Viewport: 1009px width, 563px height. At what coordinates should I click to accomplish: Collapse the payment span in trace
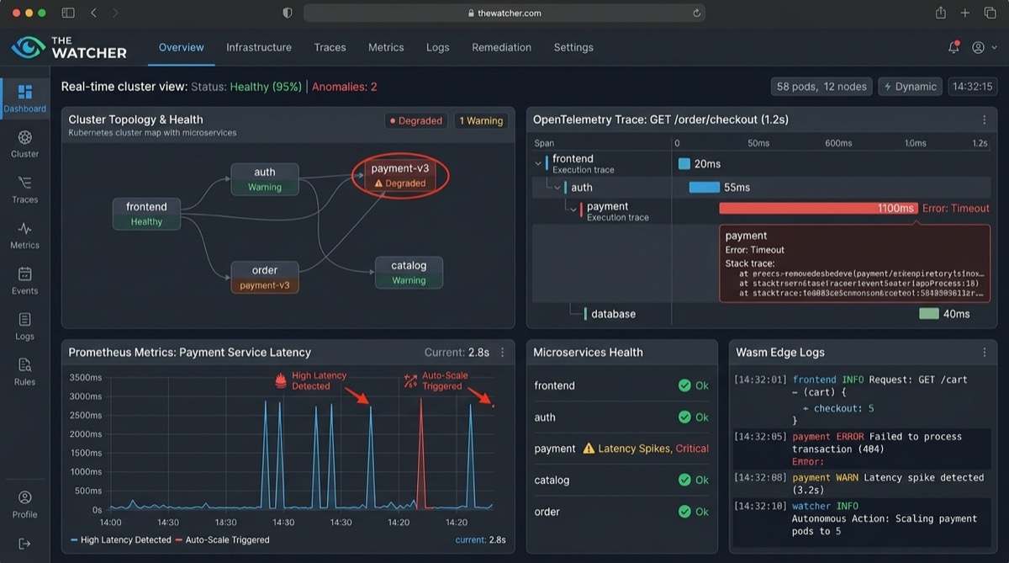click(x=573, y=210)
